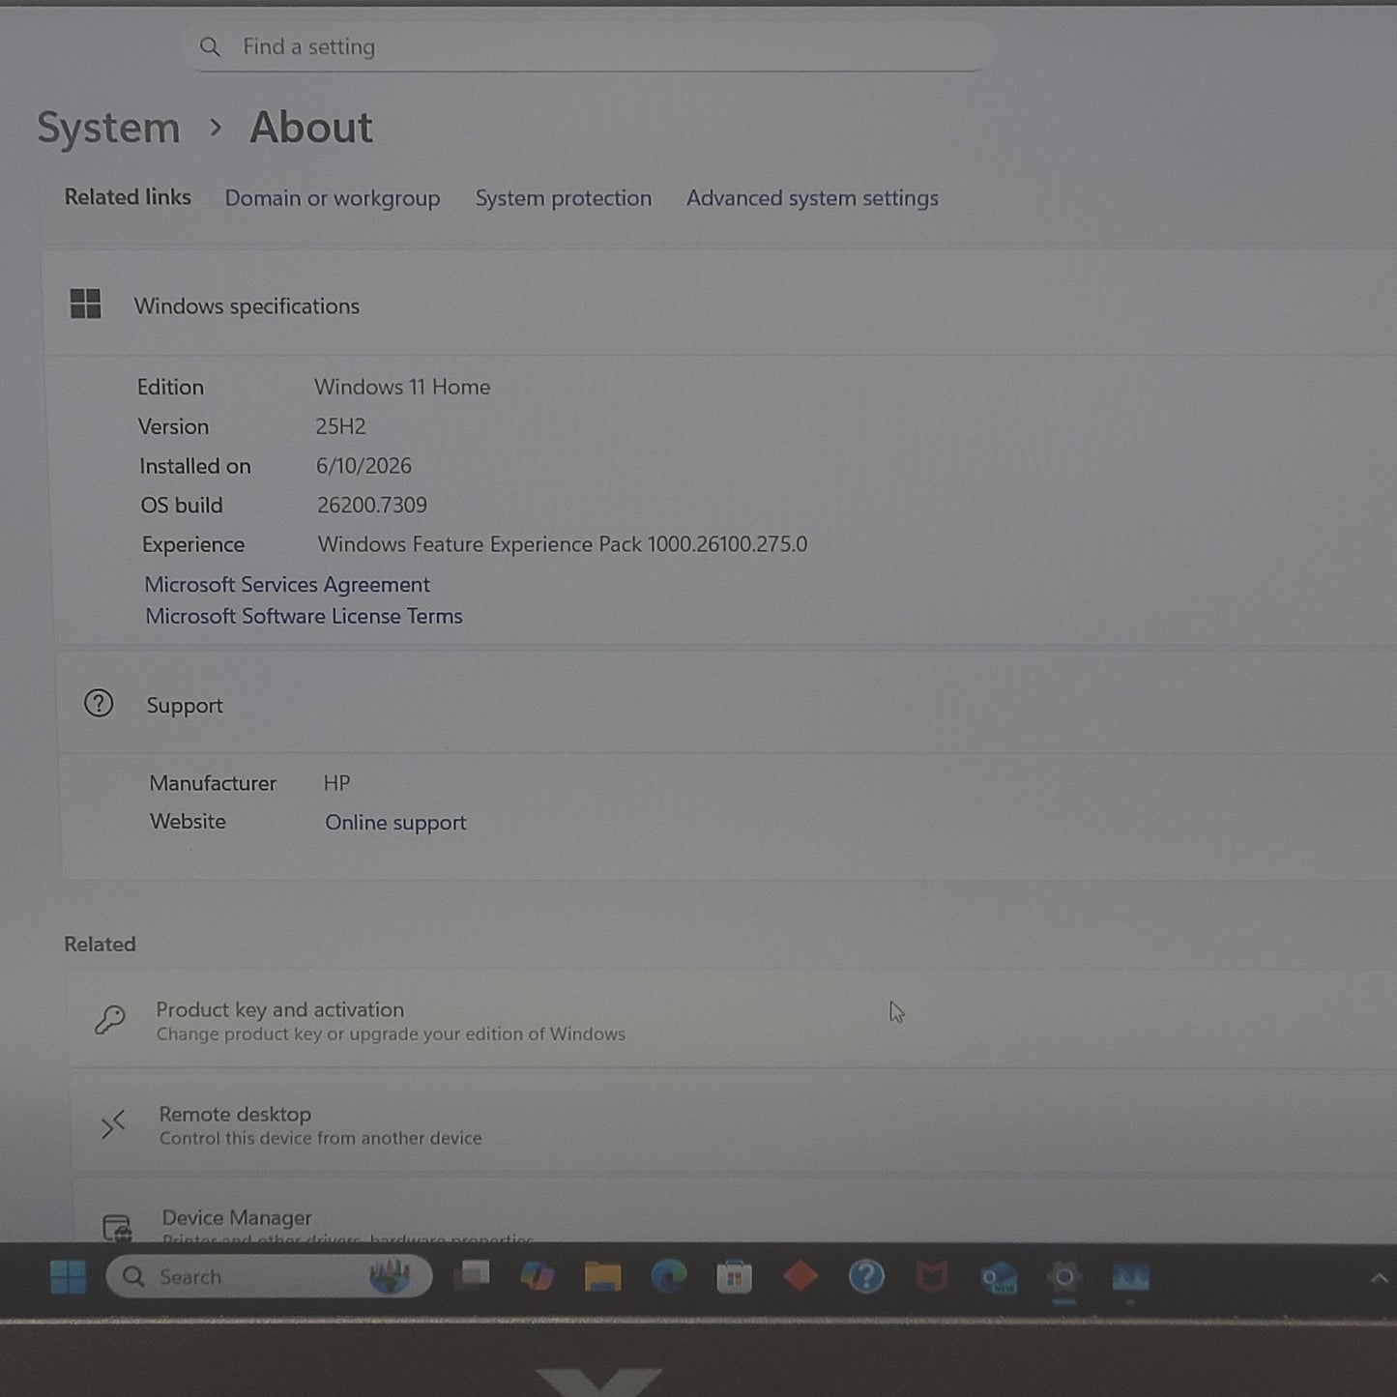Select the version value 25H2

click(340, 426)
